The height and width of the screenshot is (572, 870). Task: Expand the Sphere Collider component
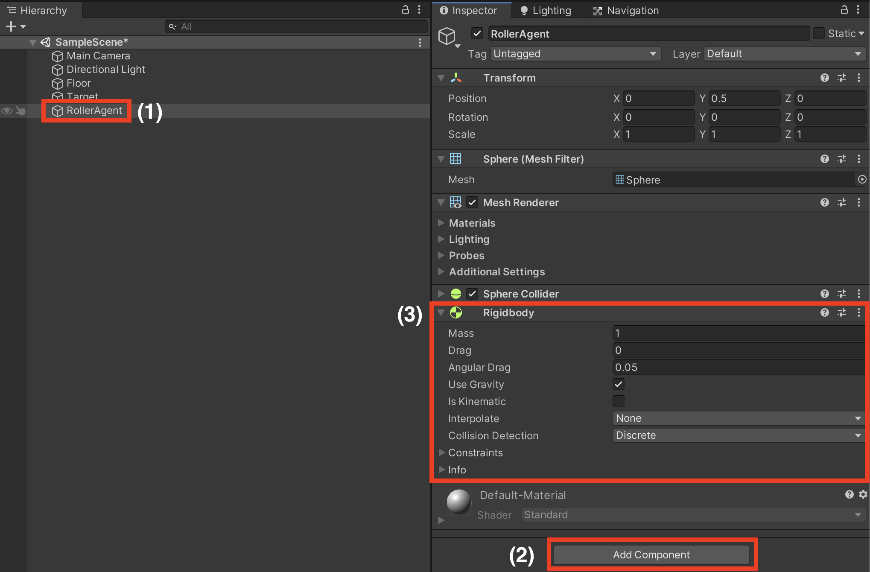point(441,294)
